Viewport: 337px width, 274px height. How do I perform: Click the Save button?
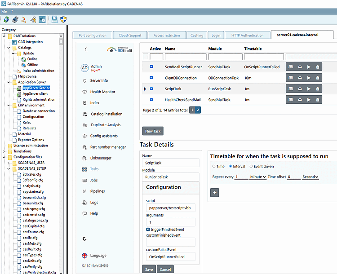(149, 269)
